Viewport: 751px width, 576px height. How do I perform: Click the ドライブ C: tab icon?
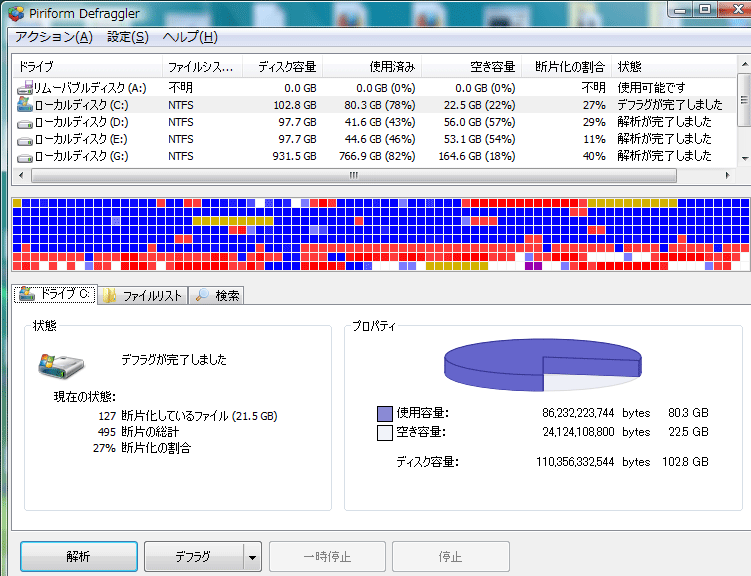click(x=26, y=293)
